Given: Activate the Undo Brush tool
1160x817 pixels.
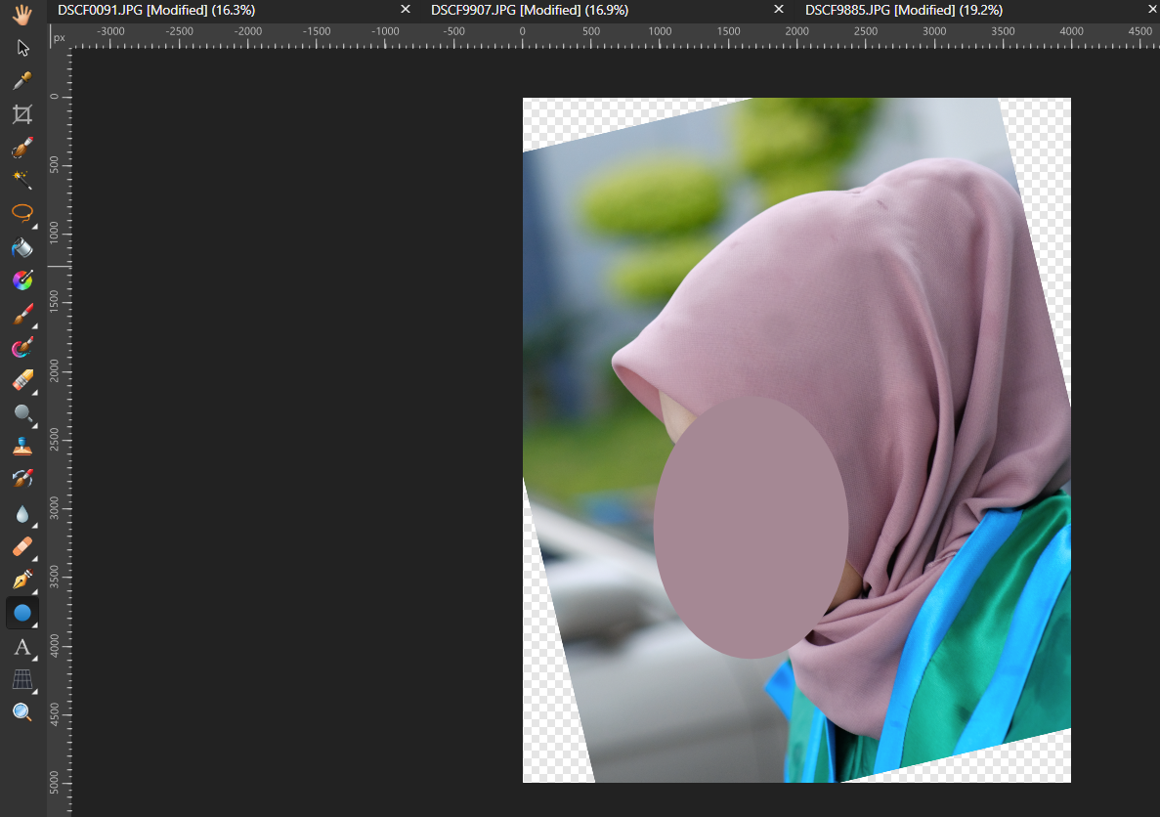Looking at the screenshot, I should pos(22,479).
